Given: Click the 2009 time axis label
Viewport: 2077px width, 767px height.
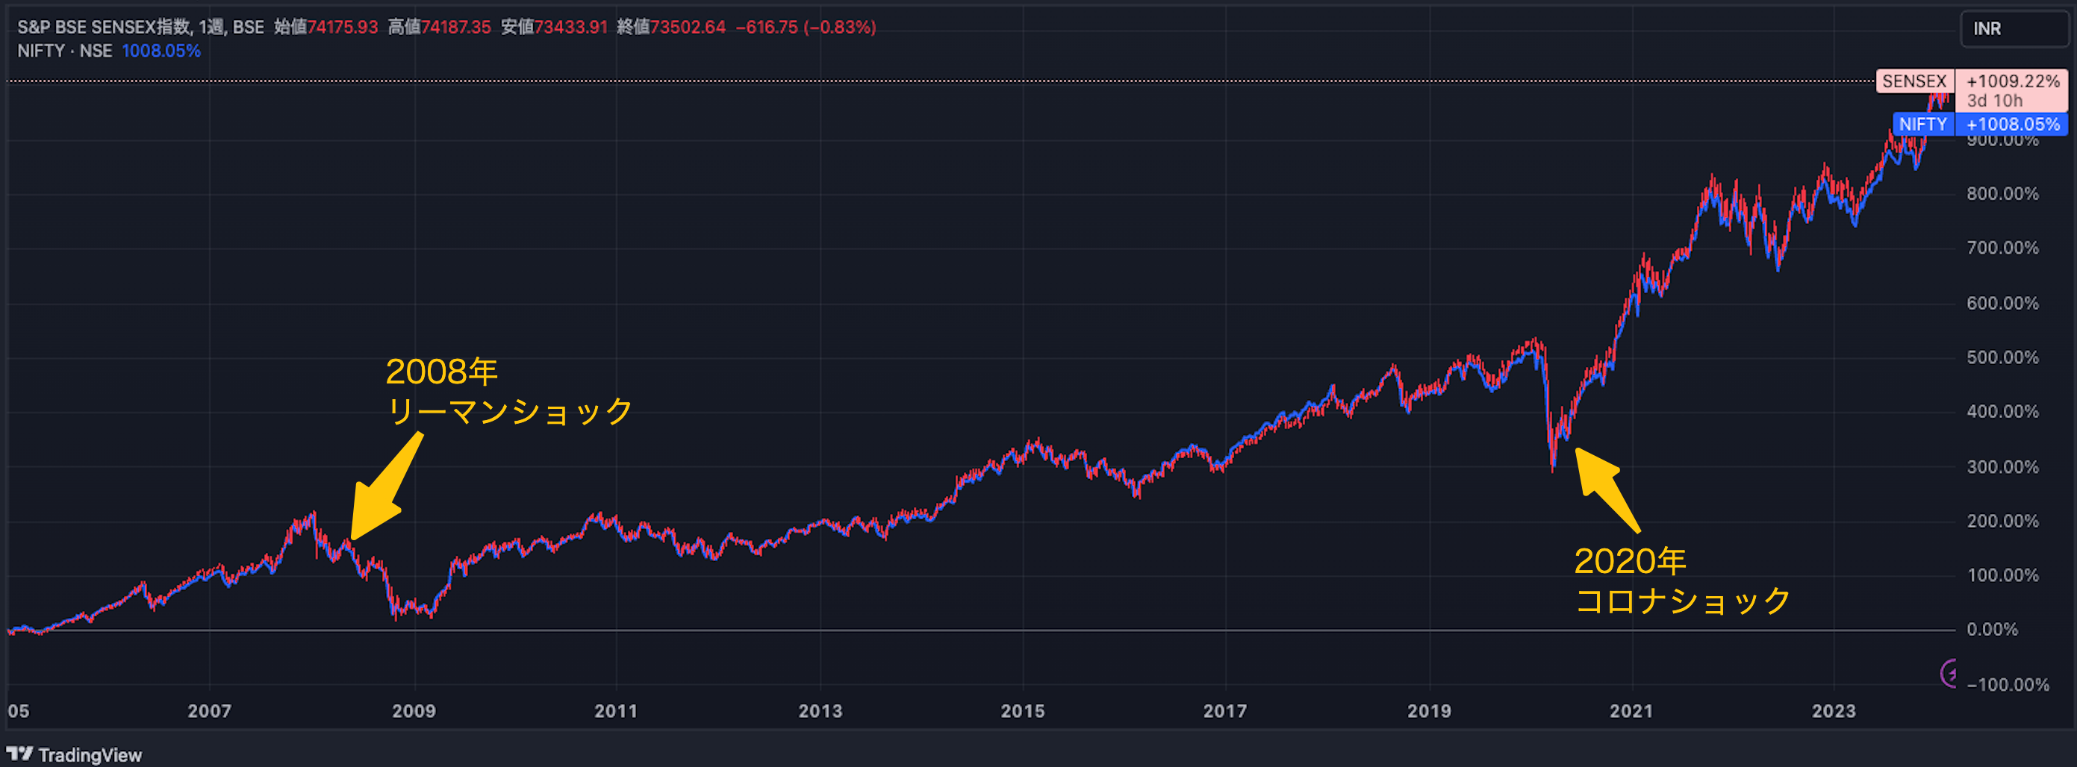Looking at the screenshot, I should point(414,711).
